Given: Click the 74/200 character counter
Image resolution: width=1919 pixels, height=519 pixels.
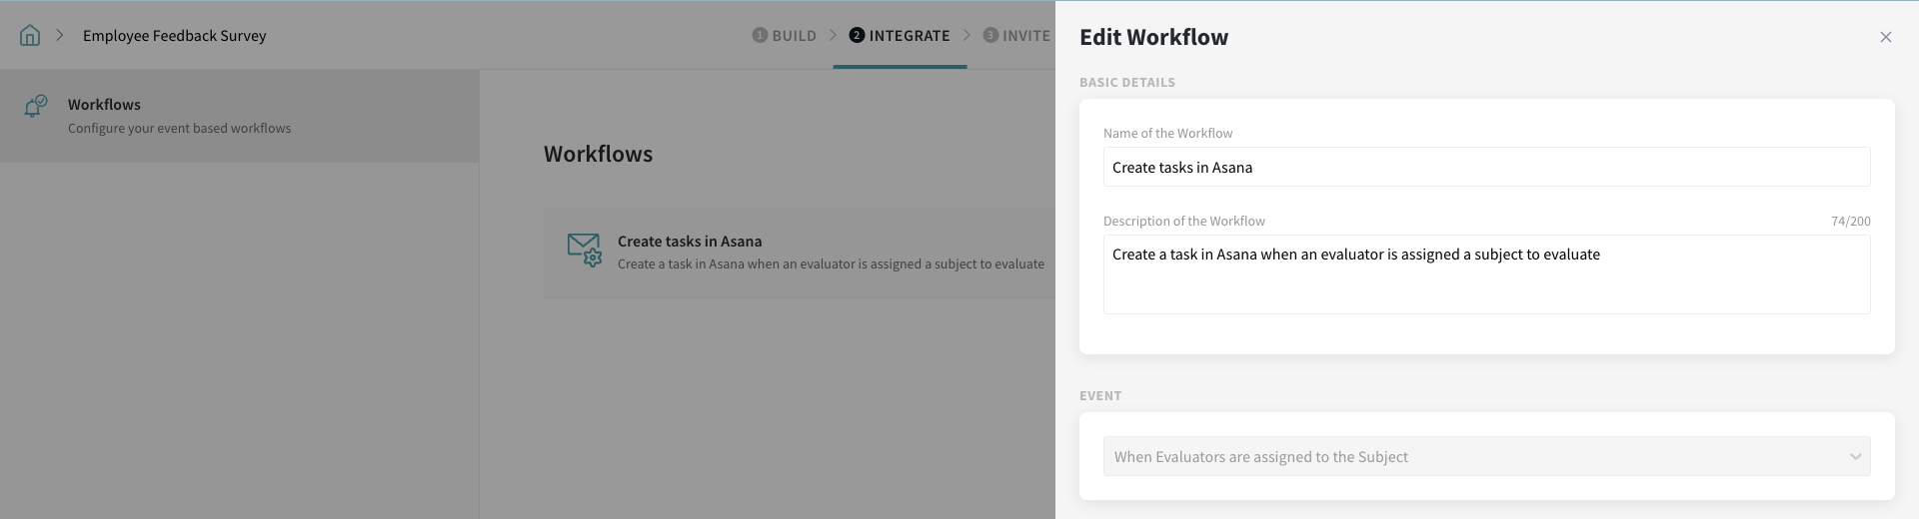Looking at the screenshot, I should coord(1850,222).
